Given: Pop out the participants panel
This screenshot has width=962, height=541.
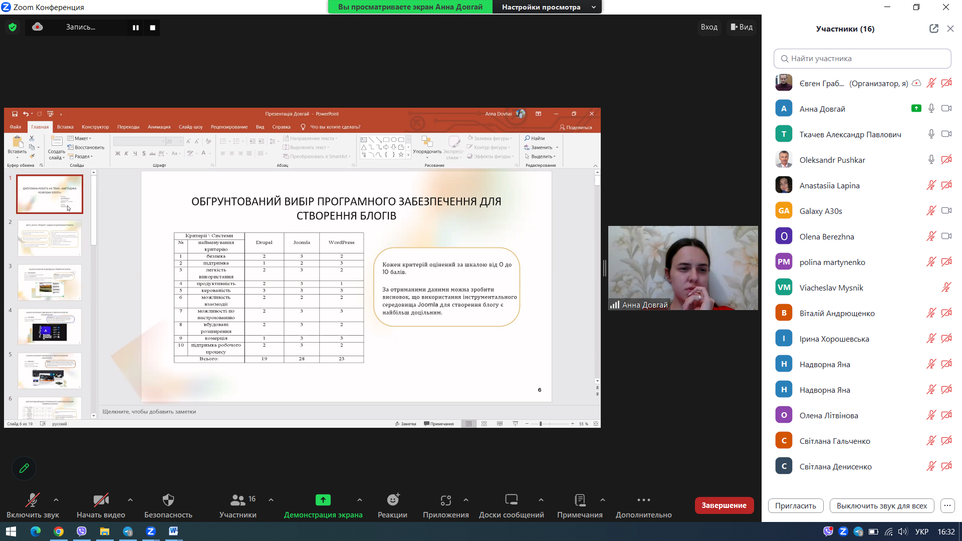Looking at the screenshot, I should point(933,29).
